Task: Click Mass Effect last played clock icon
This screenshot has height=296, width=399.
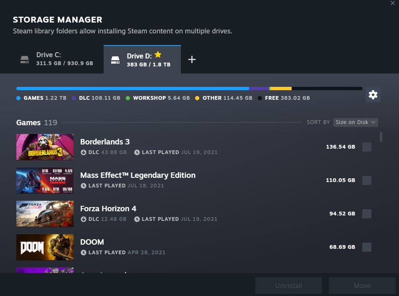Action: [x=84, y=186]
